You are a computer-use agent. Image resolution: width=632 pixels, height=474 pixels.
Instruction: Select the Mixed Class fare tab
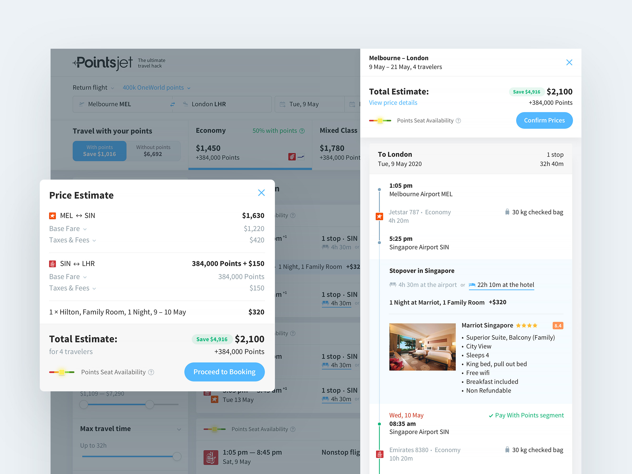[337, 145]
